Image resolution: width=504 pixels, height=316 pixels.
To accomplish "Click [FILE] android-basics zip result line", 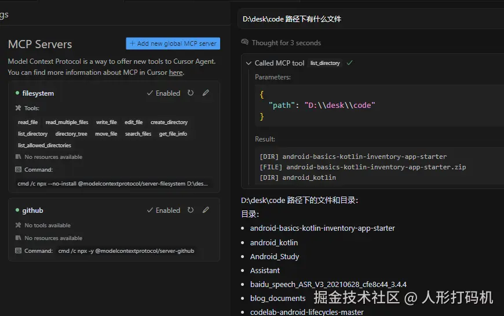I will point(363,167).
